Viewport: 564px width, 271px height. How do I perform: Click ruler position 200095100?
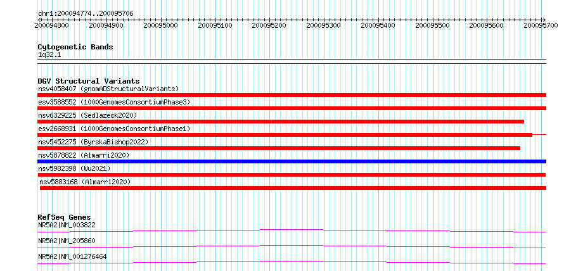tap(215, 25)
